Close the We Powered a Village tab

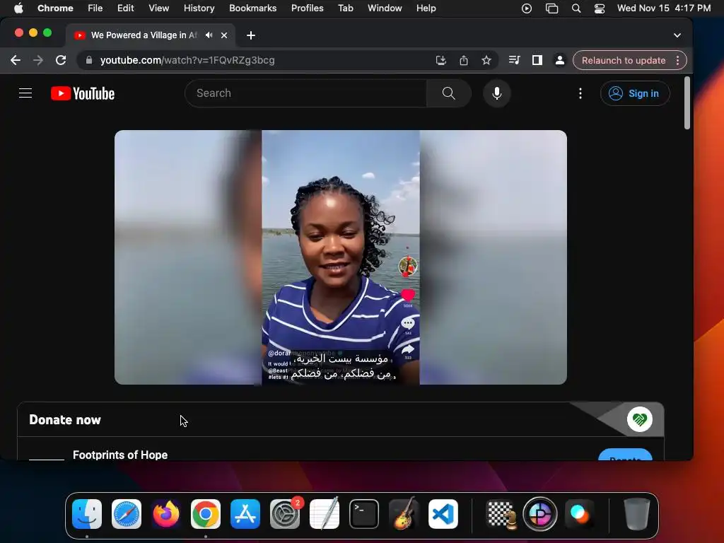point(224,35)
